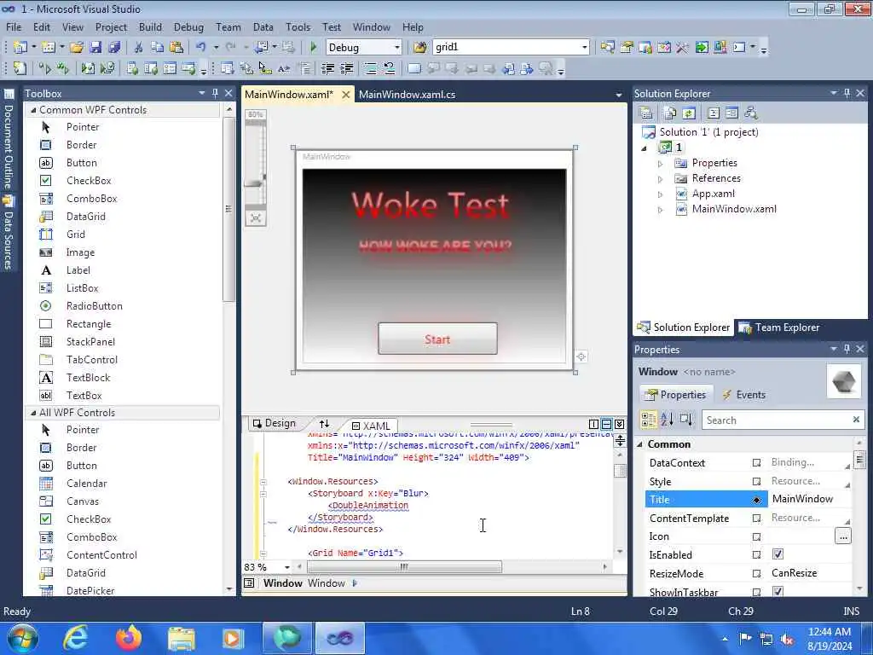Click the Categorized view icon in Properties
The image size is (873, 655).
649,420
